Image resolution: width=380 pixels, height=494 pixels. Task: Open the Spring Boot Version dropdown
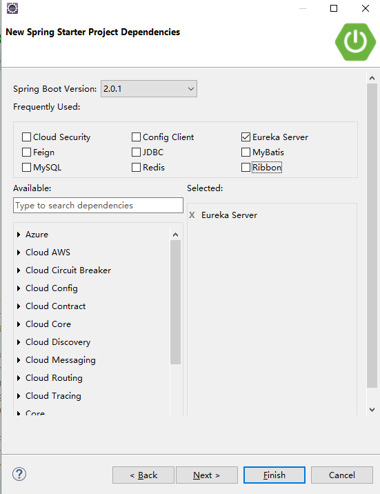point(149,89)
